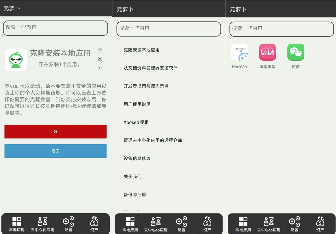Open 从文档资料管理器安装软体 menu entry
Image resolution: width=336 pixels, height=234 pixels.
(151, 68)
